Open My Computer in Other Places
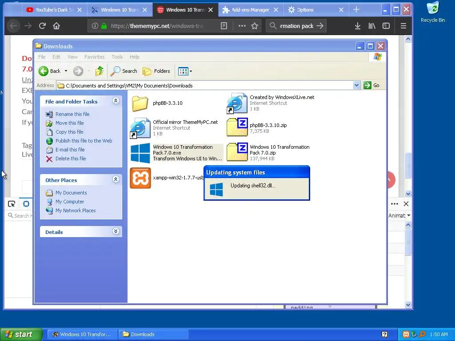 point(70,202)
